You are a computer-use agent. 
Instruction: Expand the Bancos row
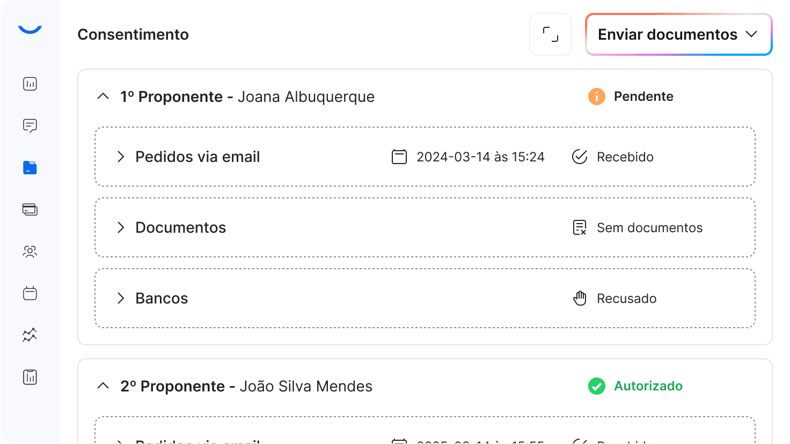pyautogui.click(x=121, y=298)
